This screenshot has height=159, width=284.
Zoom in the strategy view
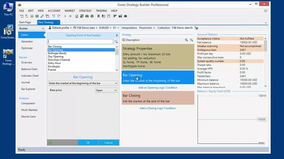[186, 40]
